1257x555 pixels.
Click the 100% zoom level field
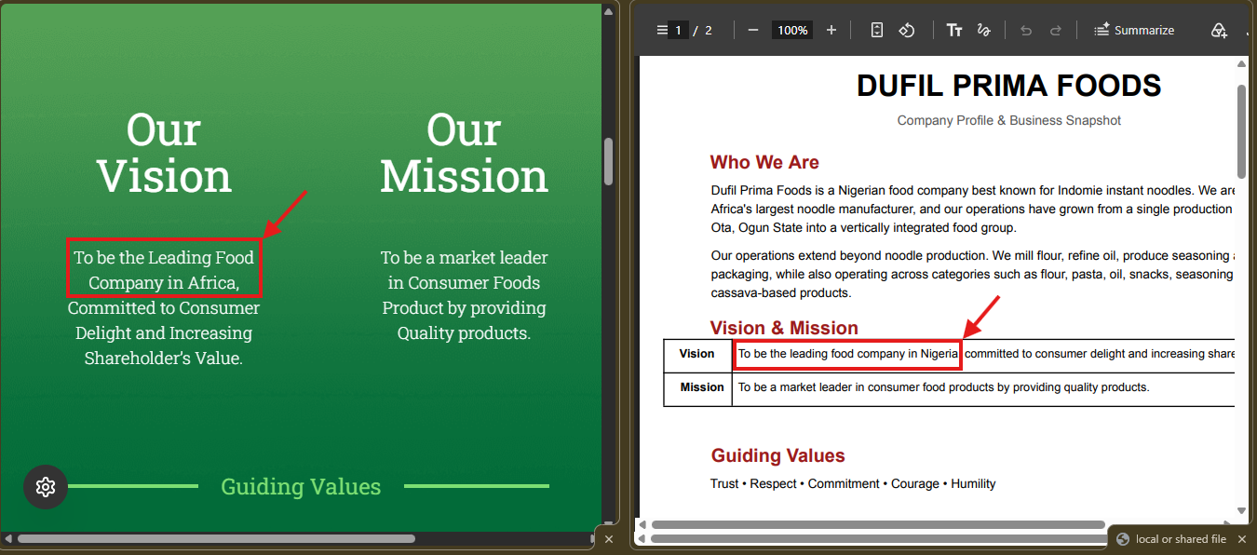[x=792, y=30]
